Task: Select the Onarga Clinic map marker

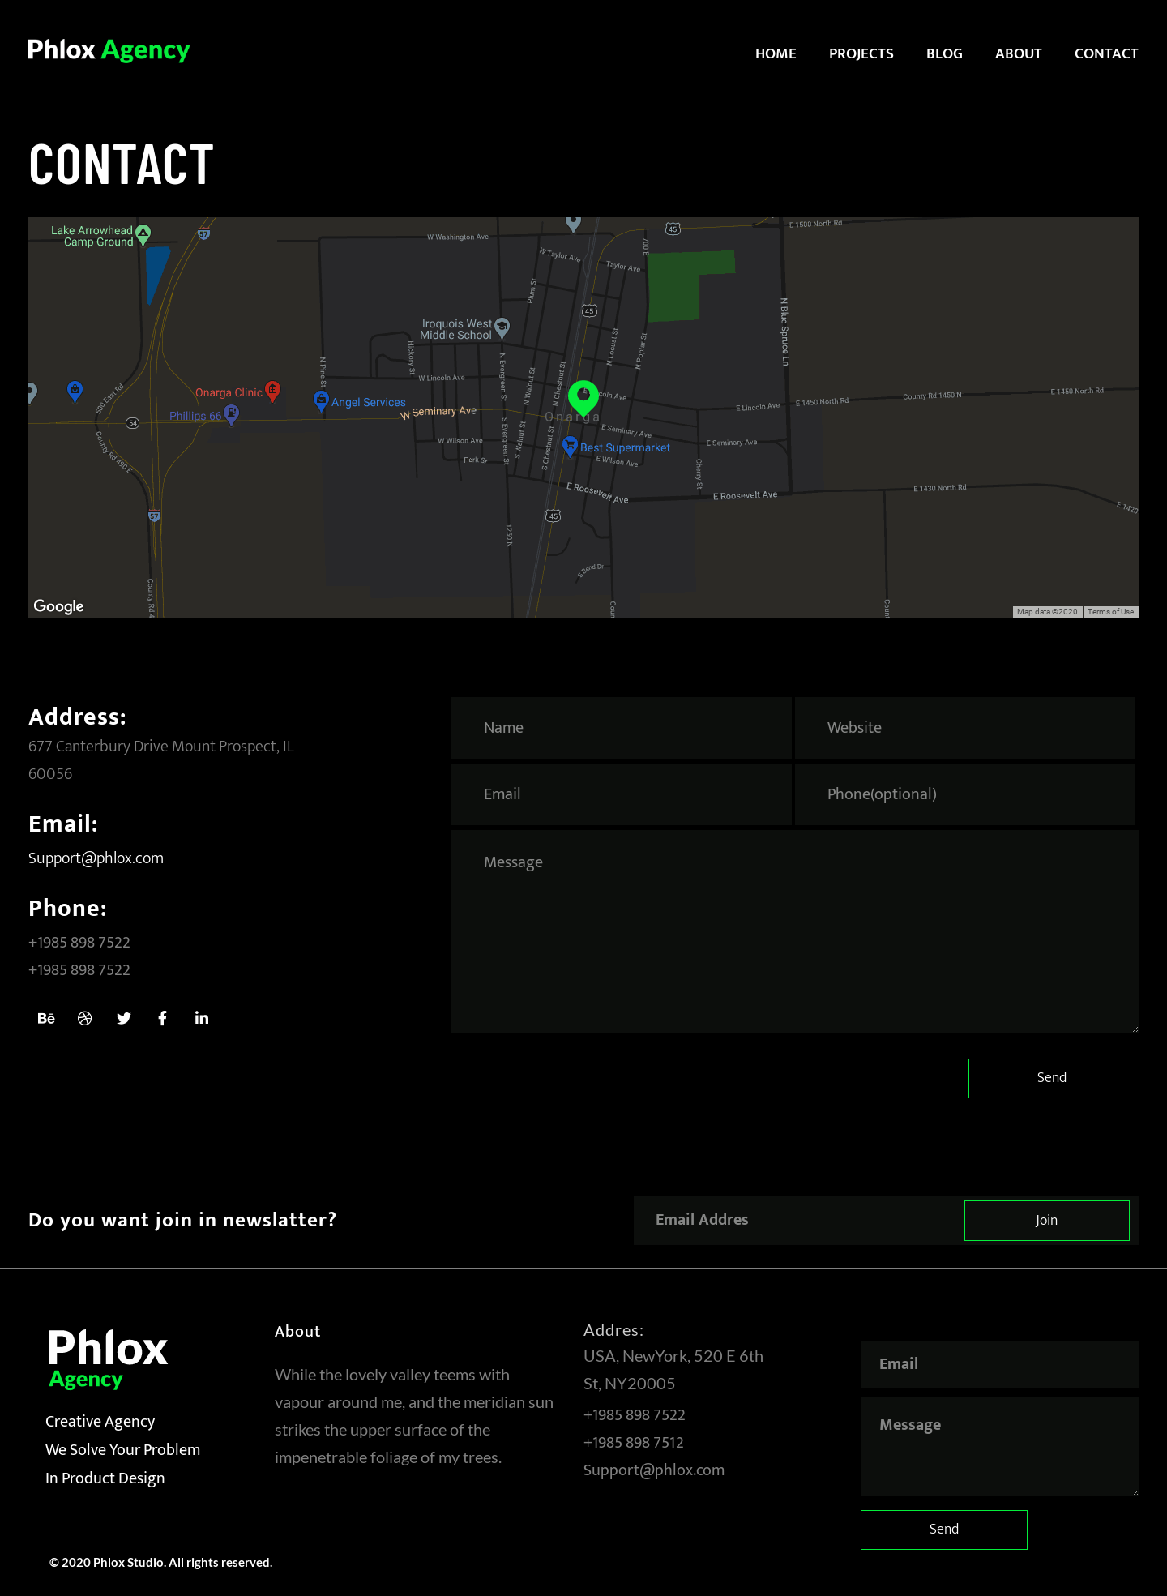Action: click(x=273, y=391)
